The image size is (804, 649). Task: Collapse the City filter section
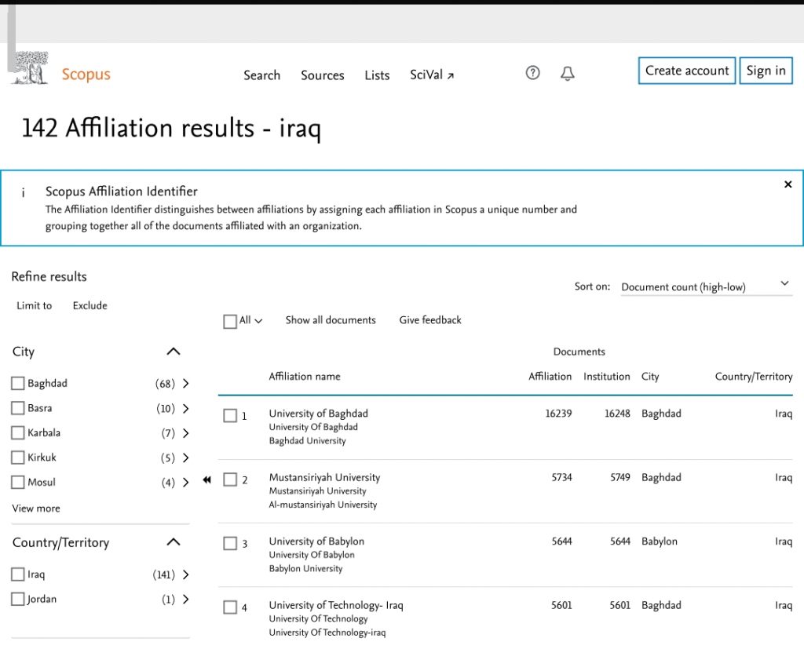[174, 352]
